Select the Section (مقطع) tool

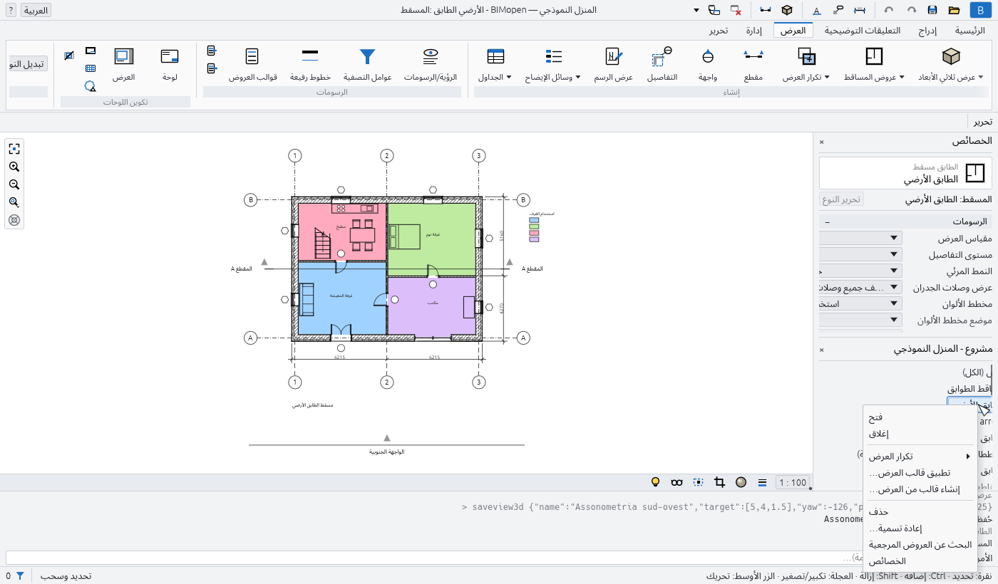coord(753,57)
